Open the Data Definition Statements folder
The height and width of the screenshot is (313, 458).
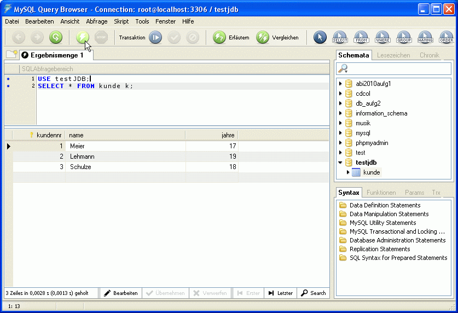[385, 205]
